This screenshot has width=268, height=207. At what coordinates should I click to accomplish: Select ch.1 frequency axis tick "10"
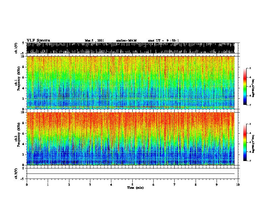pyautogui.click(x=23, y=56)
